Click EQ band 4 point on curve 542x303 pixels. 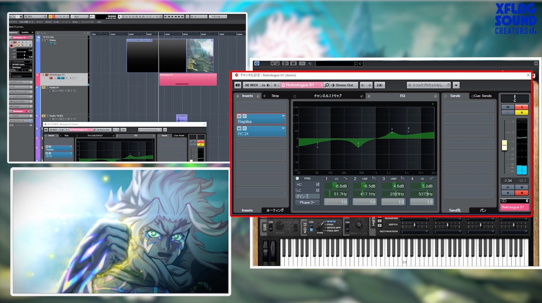tap(408, 132)
